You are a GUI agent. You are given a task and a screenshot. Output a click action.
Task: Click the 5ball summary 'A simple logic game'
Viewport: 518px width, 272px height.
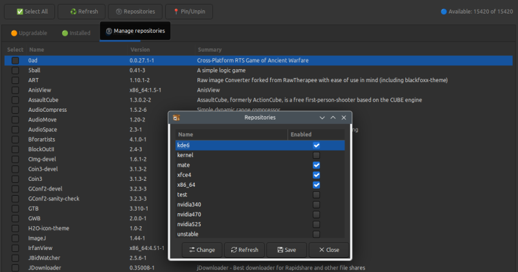click(221, 70)
